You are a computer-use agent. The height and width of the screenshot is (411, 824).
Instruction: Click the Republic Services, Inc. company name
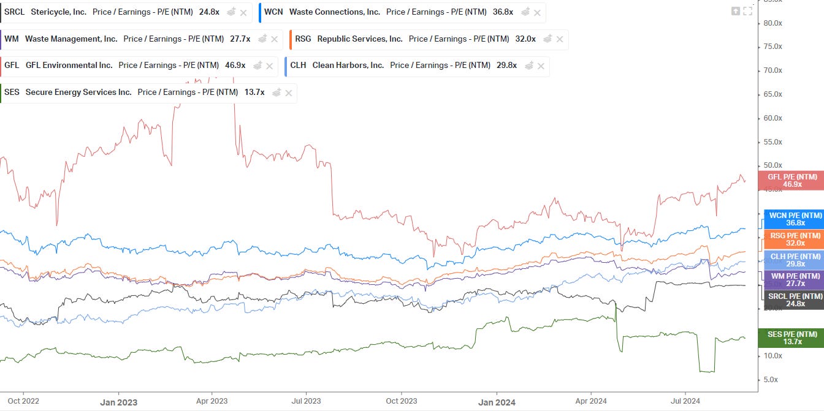tap(360, 39)
